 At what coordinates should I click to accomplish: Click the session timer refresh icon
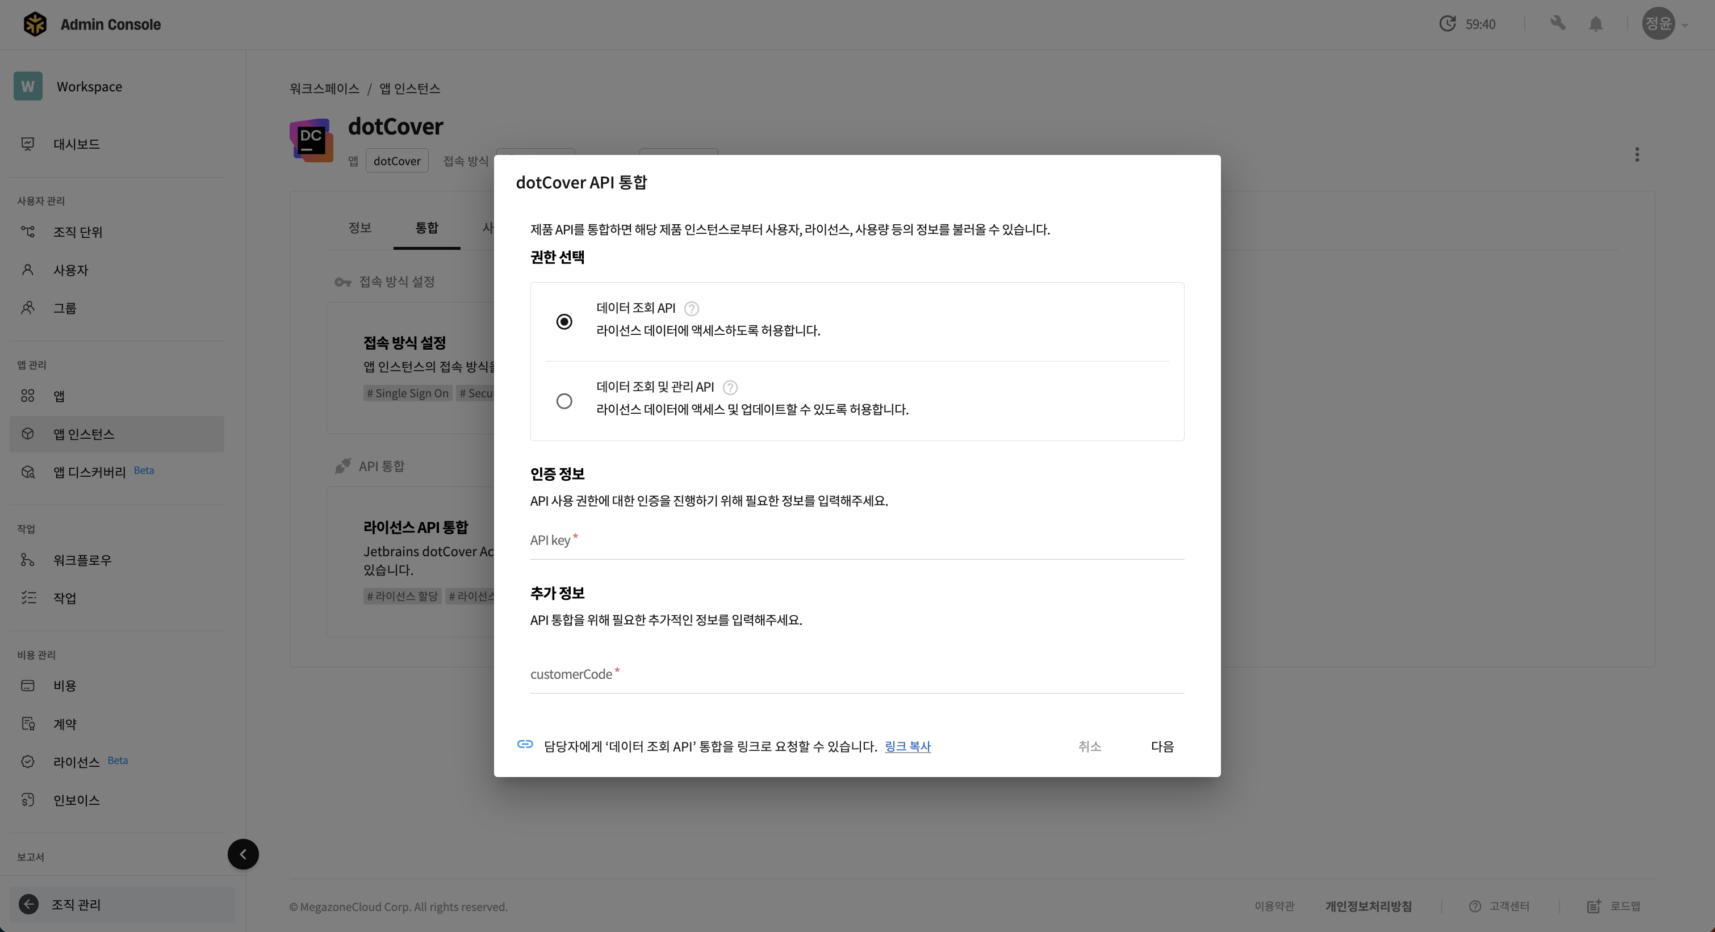1448,24
